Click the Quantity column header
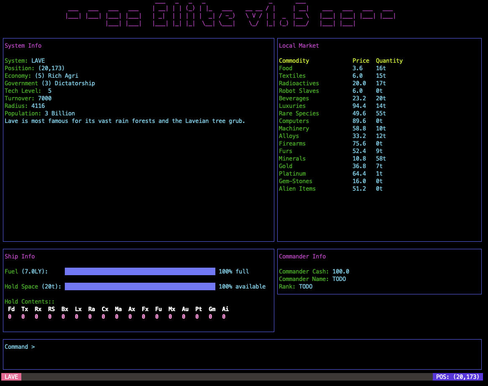 tap(389, 61)
